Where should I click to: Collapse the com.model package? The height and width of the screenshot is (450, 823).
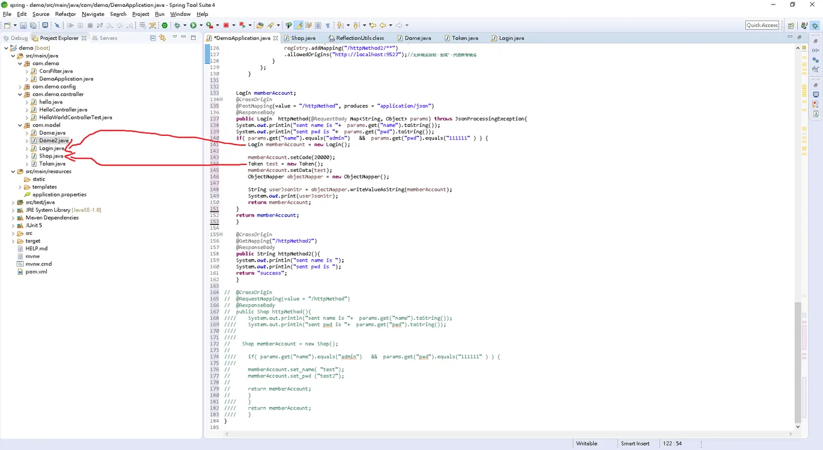19,125
